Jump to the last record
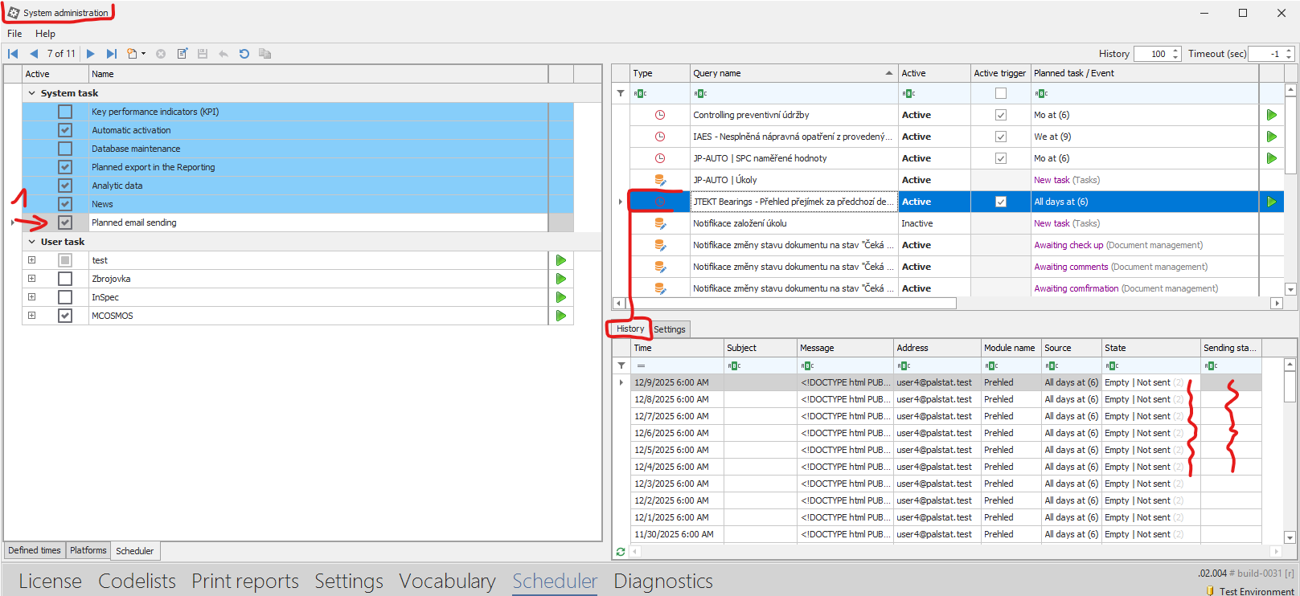 pyautogui.click(x=112, y=54)
